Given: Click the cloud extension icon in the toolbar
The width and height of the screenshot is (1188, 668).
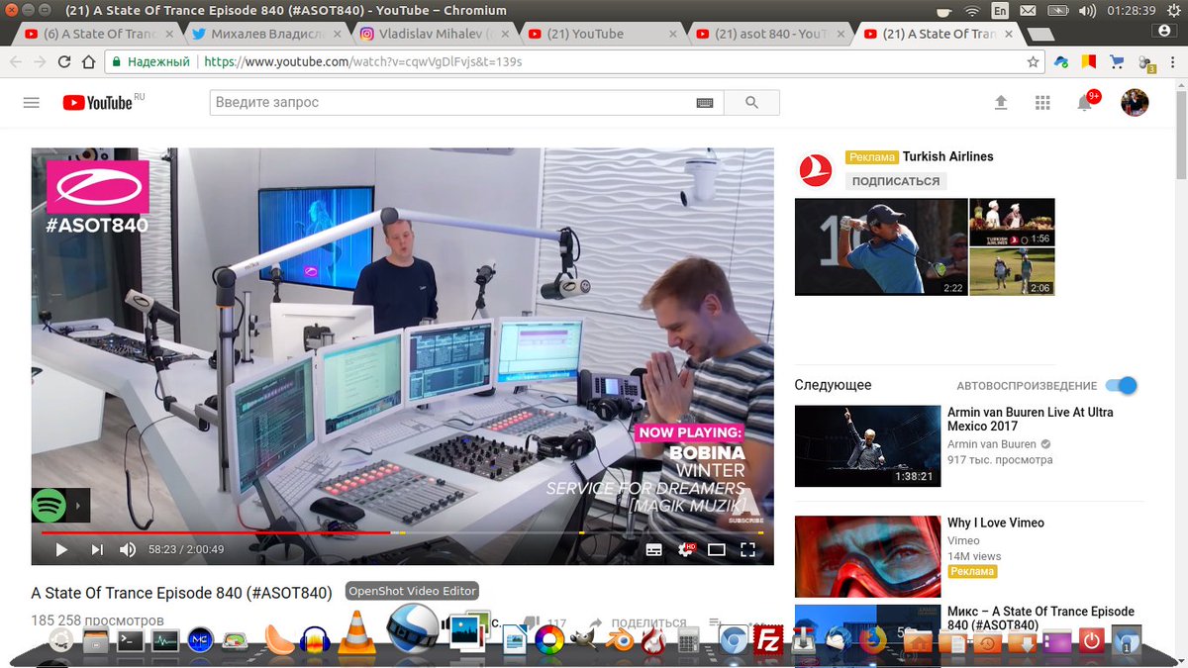Looking at the screenshot, I should coord(1061,61).
